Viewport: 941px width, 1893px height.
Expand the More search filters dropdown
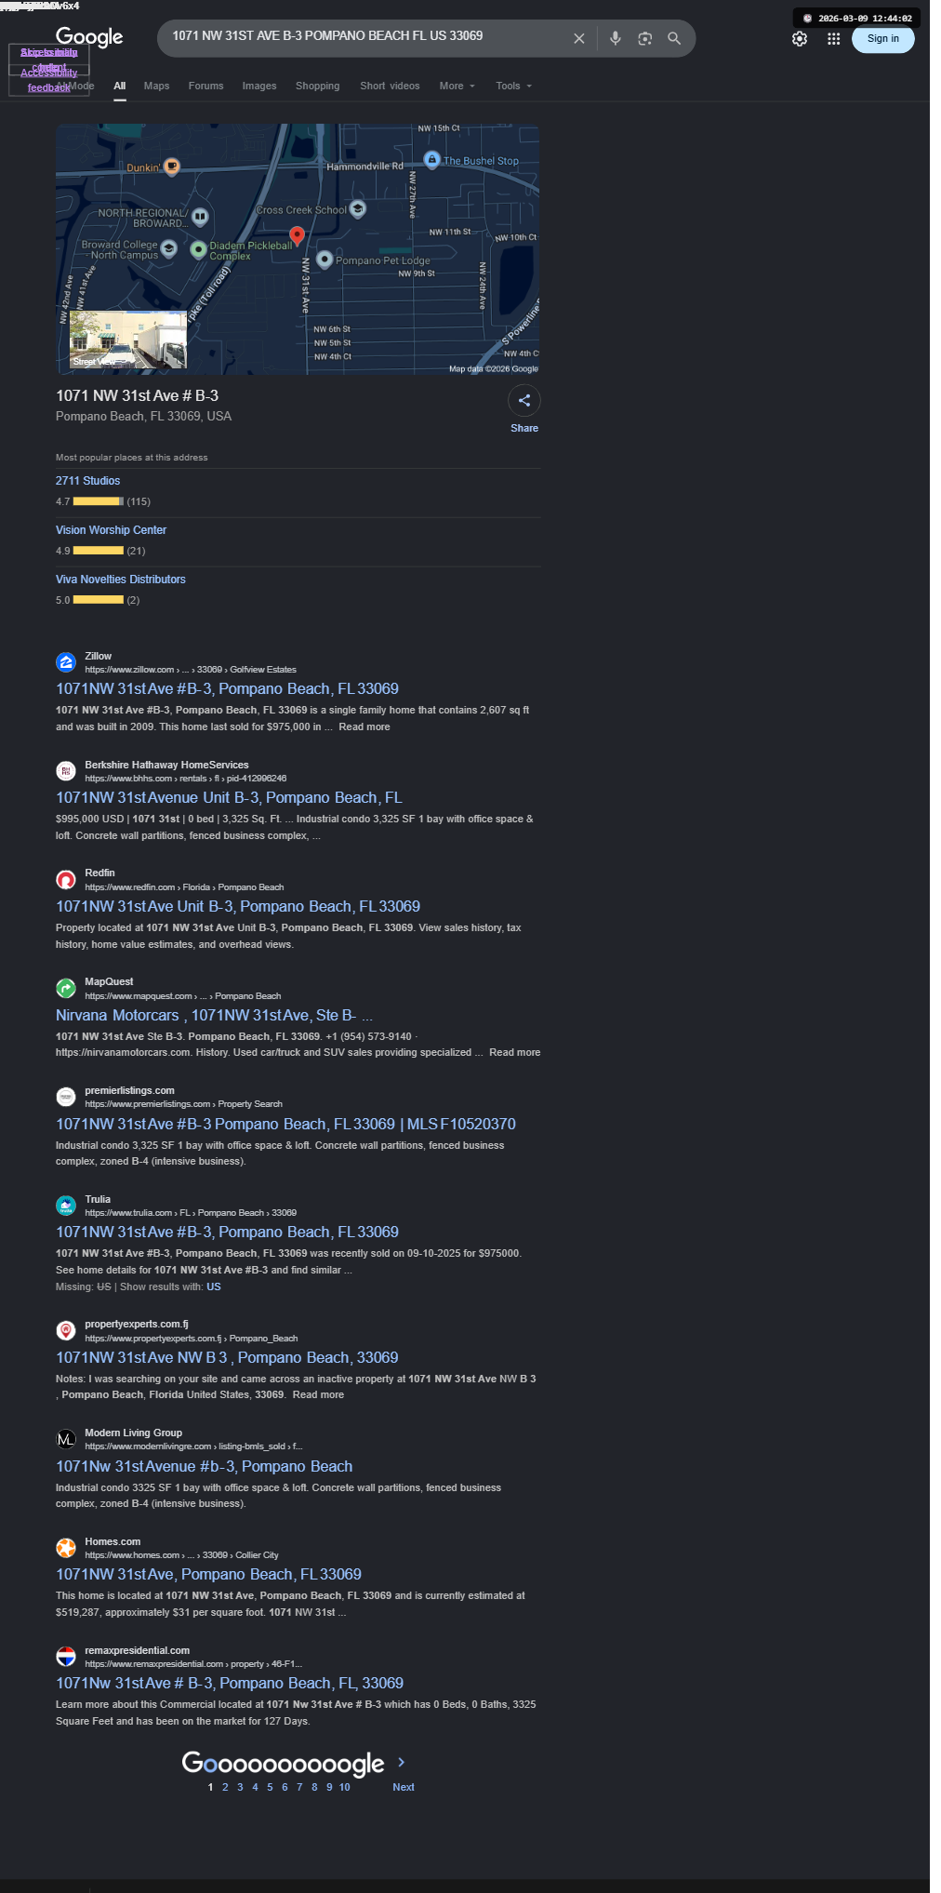click(457, 86)
